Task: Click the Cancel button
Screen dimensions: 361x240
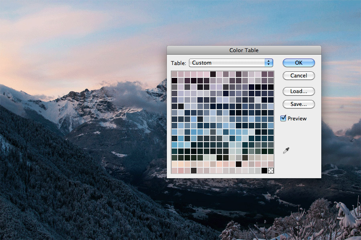Action: coord(298,75)
